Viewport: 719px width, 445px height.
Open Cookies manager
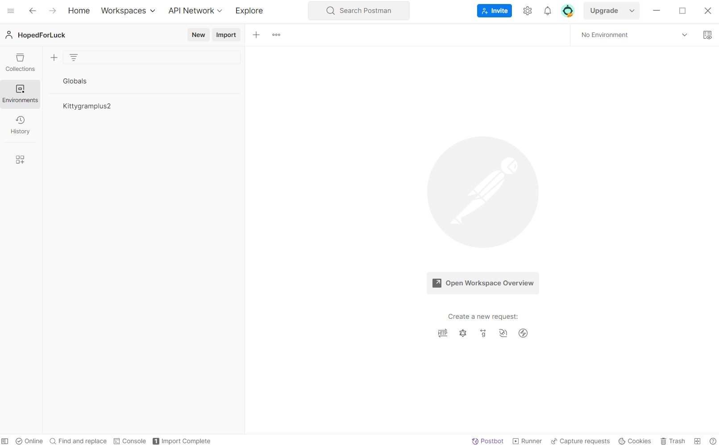click(635, 441)
